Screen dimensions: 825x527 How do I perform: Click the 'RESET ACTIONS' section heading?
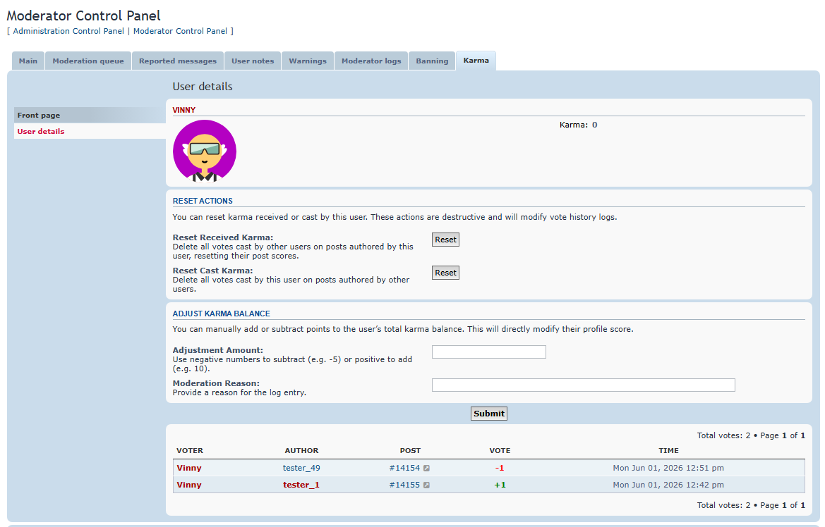pos(203,201)
